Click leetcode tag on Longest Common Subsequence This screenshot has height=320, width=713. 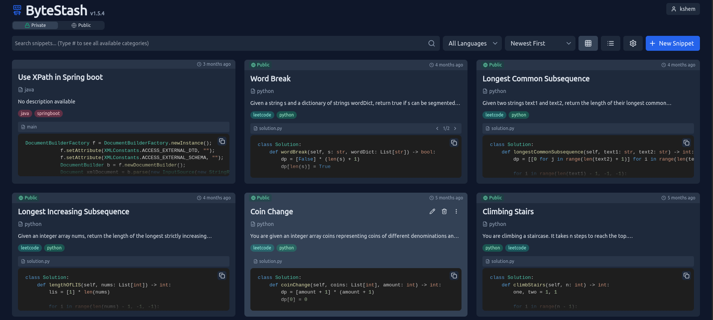click(x=494, y=115)
